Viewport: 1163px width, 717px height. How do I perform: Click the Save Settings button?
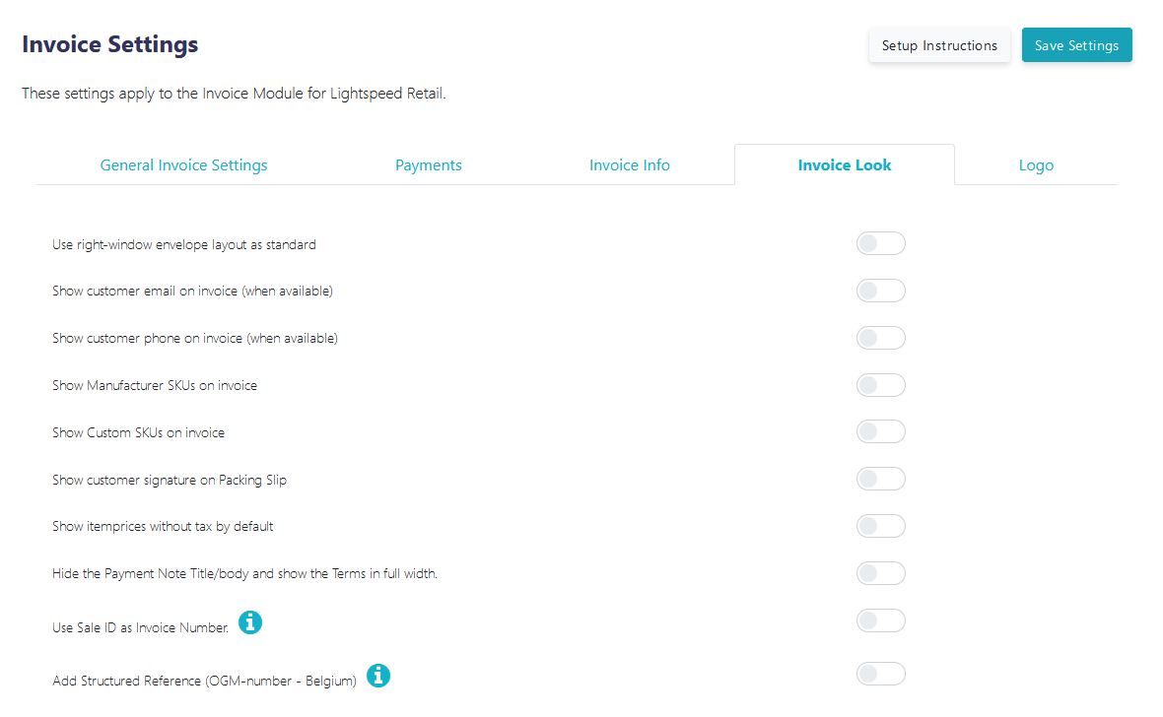pyautogui.click(x=1077, y=45)
